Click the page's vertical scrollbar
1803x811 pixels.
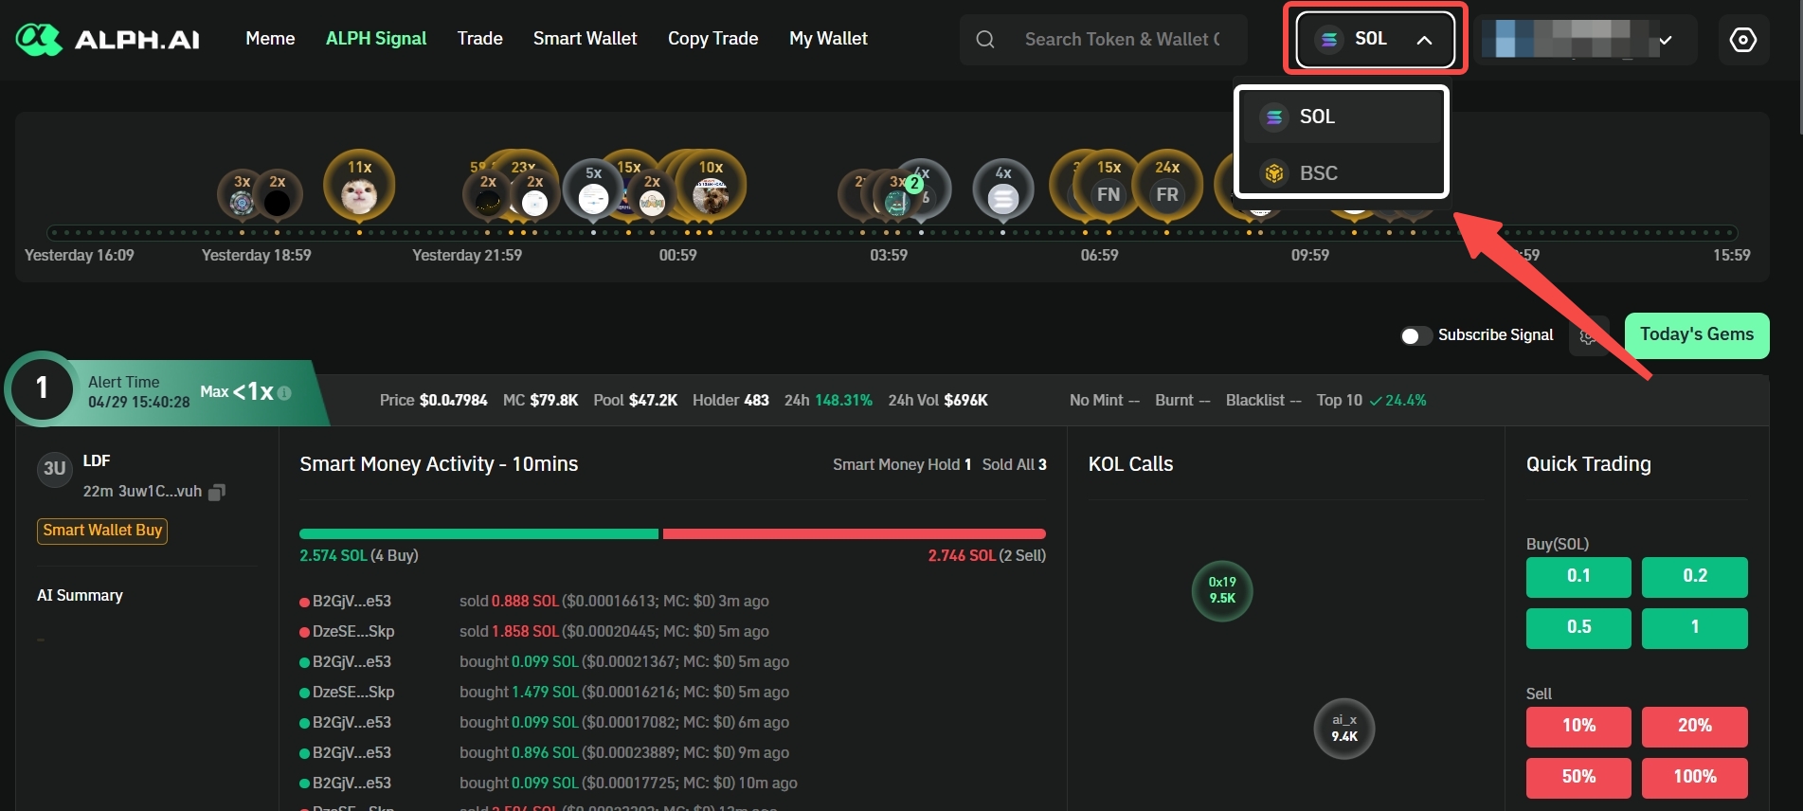[x=1799, y=66]
